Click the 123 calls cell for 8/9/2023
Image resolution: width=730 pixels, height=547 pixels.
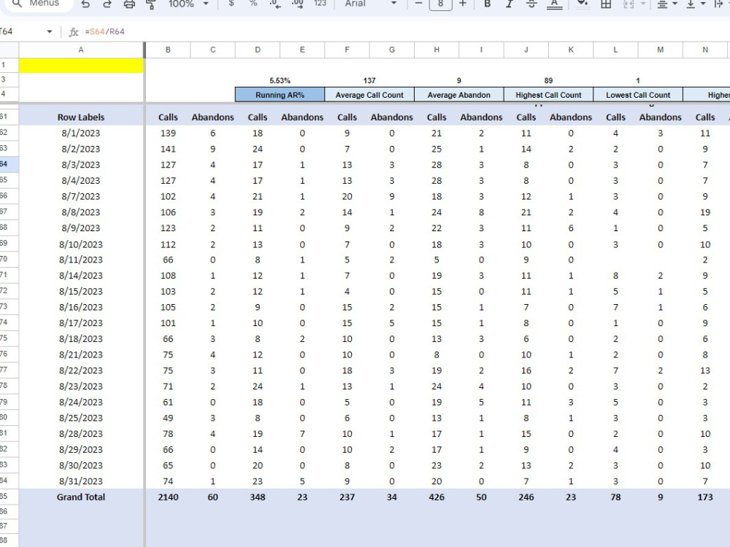[168, 228]
